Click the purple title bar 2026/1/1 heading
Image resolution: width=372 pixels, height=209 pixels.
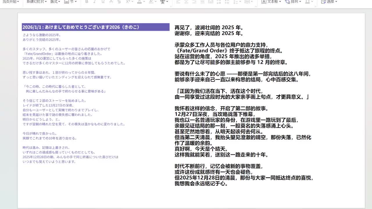[96, 27]
